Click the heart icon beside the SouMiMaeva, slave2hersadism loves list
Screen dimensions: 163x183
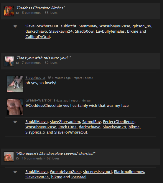click(15, 122)
